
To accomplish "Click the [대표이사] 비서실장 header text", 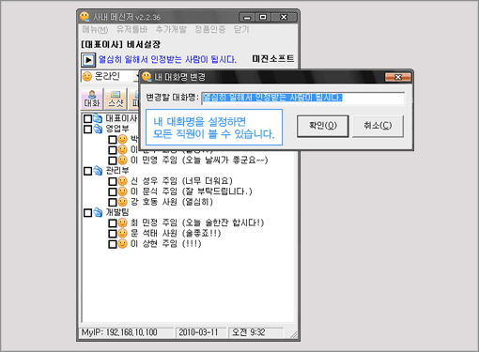I will coord(120,44).
